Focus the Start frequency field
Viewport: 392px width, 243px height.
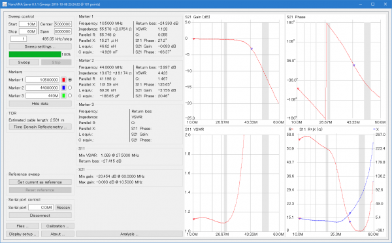27,24
